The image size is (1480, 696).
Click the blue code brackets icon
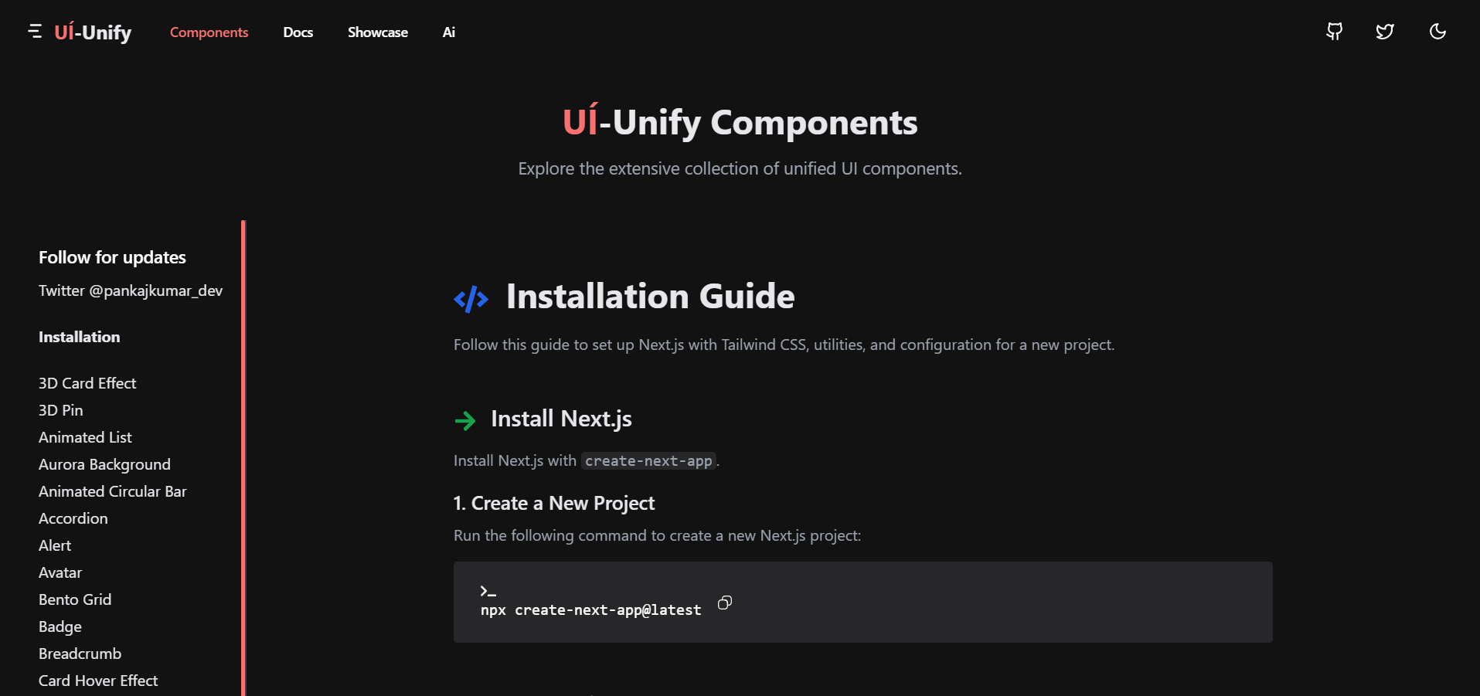pyautogui.click(x=471, y=299)
